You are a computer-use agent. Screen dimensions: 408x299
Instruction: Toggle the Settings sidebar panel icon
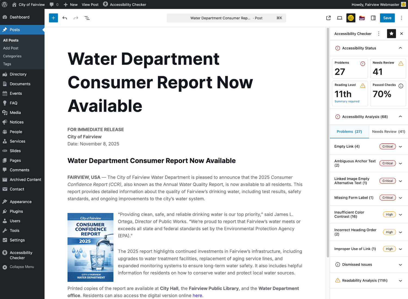(373, 18)
